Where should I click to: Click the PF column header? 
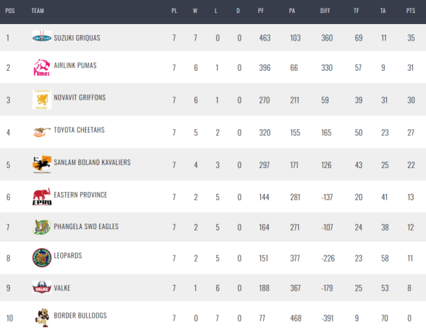pos(261,10)
